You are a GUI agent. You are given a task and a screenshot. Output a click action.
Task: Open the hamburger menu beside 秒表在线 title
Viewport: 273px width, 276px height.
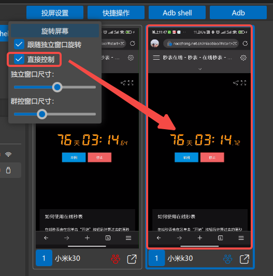[156, 58]
